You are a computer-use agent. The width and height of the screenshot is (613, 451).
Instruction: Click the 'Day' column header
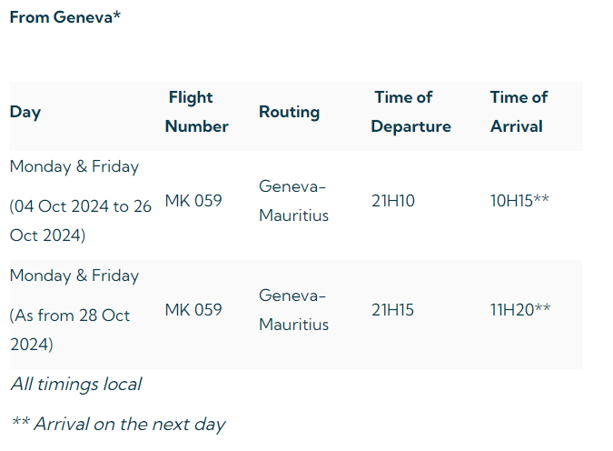click(x=25, y=112)
